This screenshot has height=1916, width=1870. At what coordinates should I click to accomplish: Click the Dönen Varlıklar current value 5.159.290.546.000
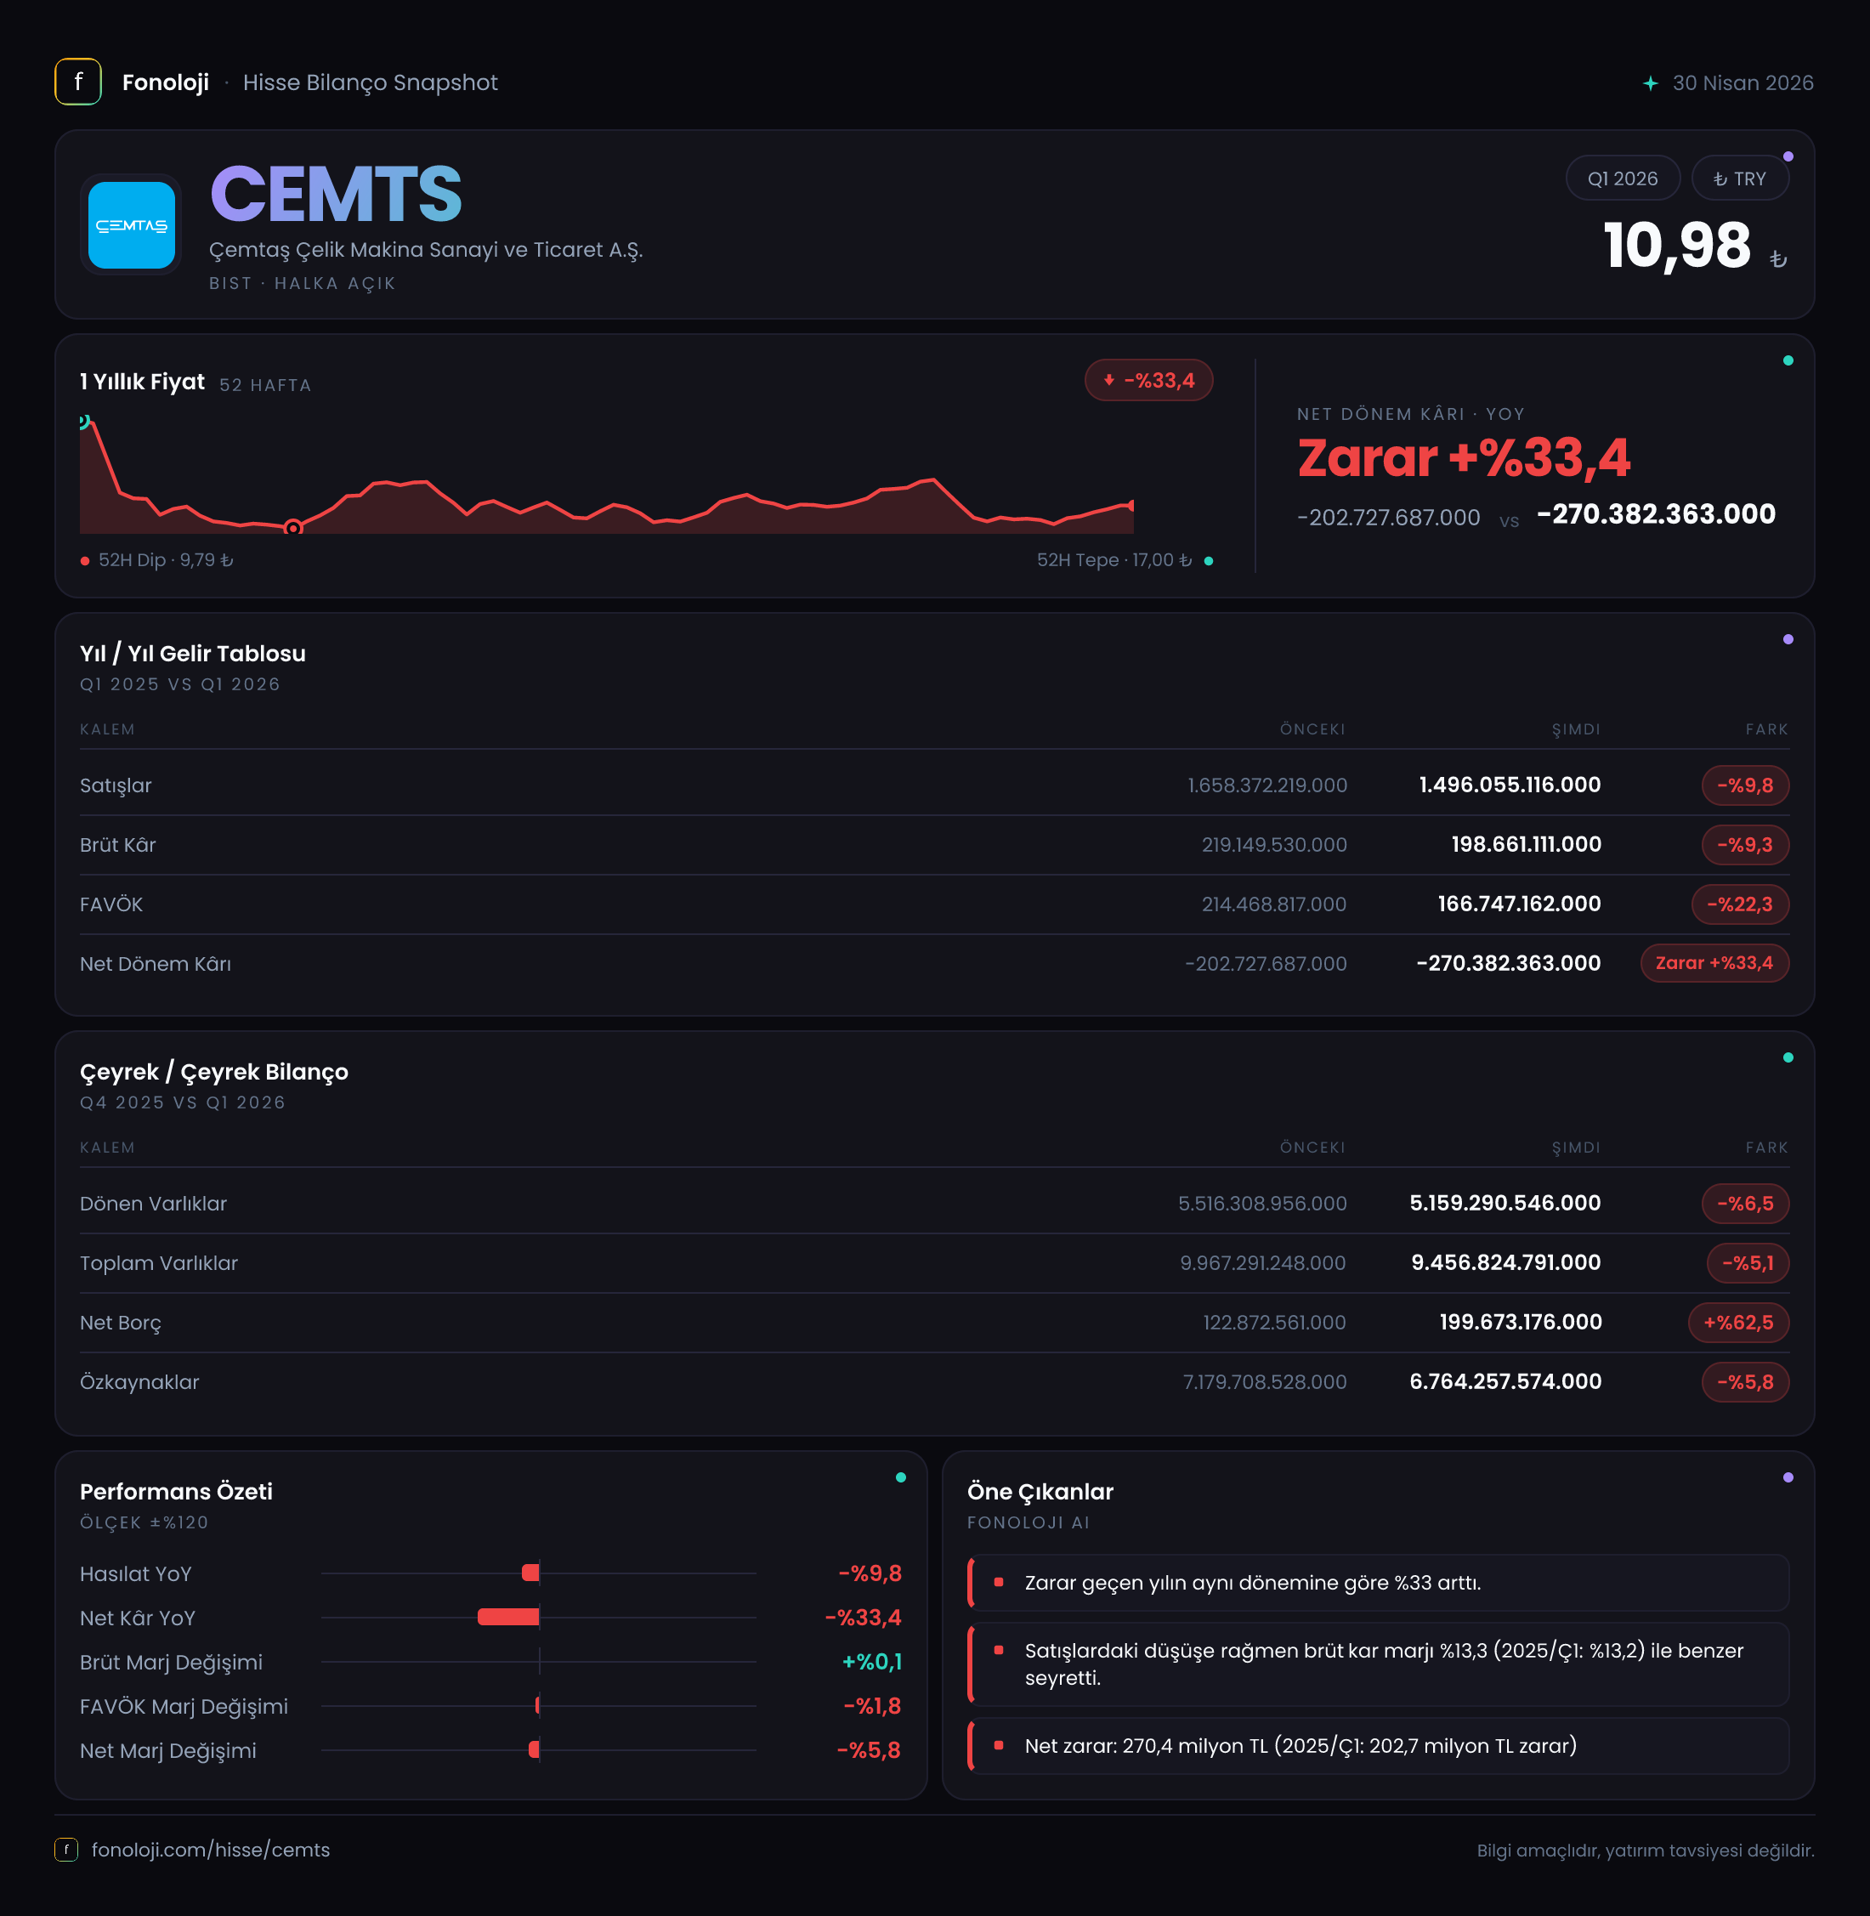pyautogui.click(x=1505, y=1203)
